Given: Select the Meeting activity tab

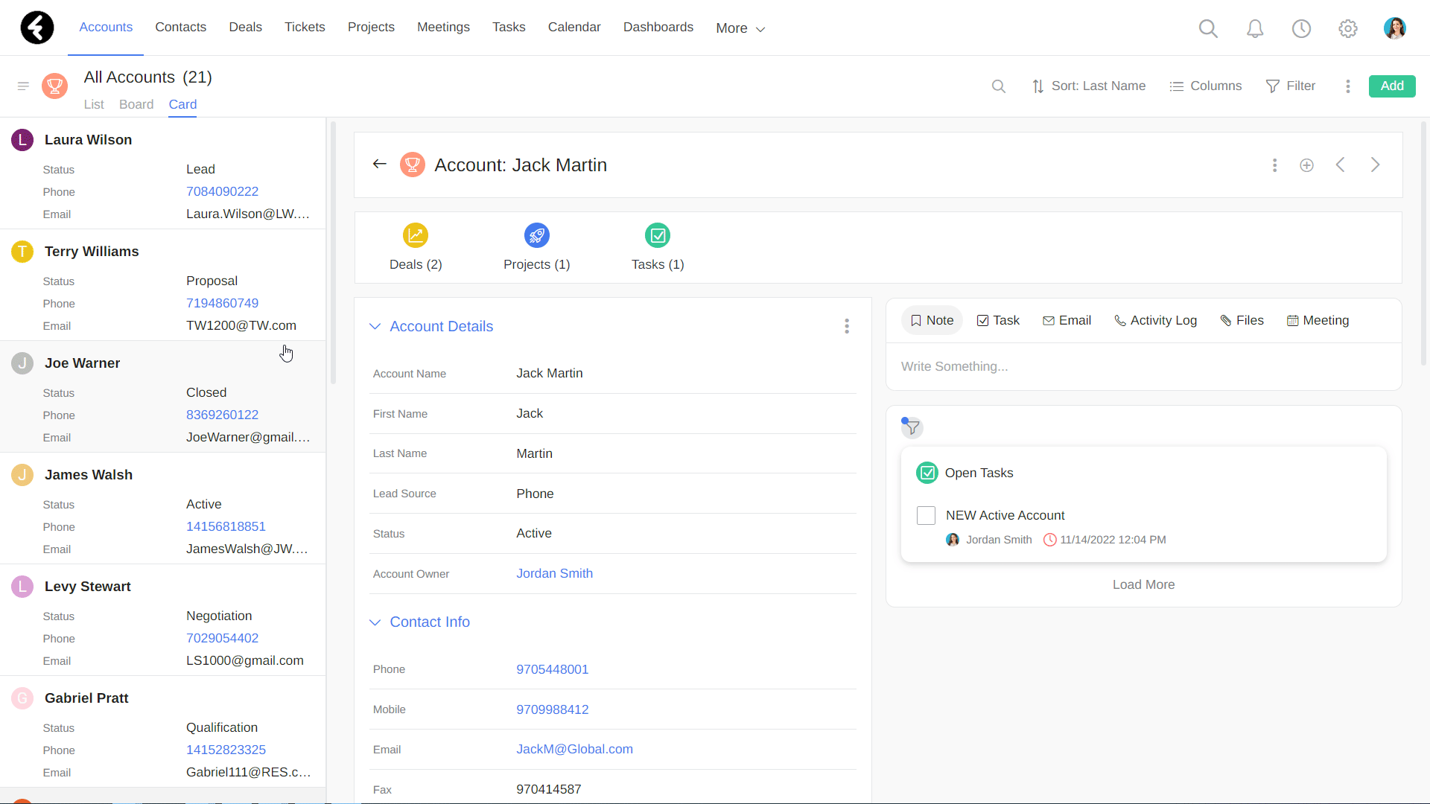Looking at the screenshot, I should pyautogui.click(x=1318, y=321).
